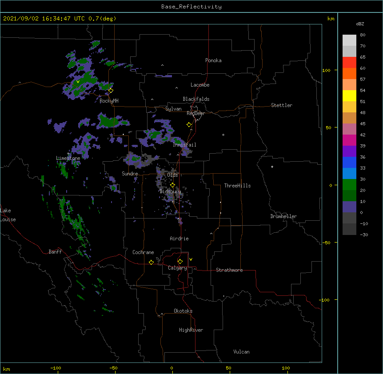Click the RockyMH map label
This screenshot has width=383, height=374.
pyautogui.click(x=109, y=101)
